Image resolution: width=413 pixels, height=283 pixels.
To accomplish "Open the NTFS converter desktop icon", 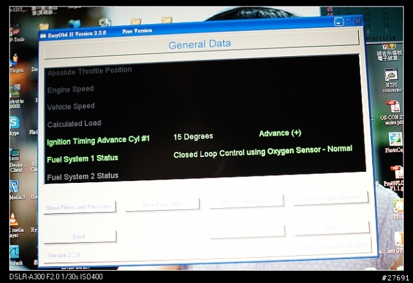I will (392, 80).
